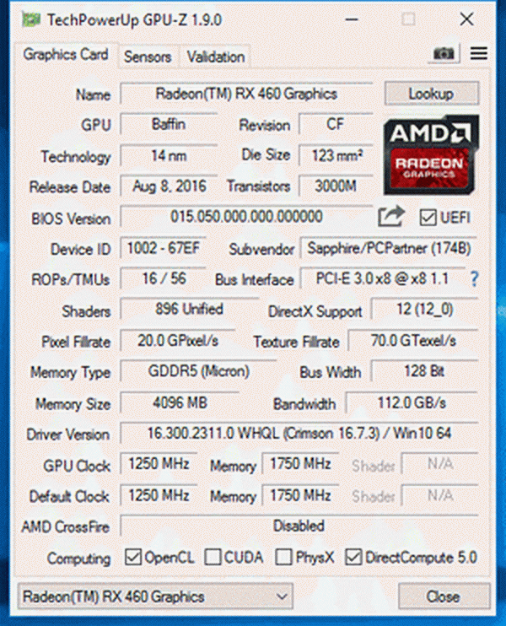Click the Computing label
This screenshot has width=506, height=626.
pyautogui.click(x=78, y=559)
